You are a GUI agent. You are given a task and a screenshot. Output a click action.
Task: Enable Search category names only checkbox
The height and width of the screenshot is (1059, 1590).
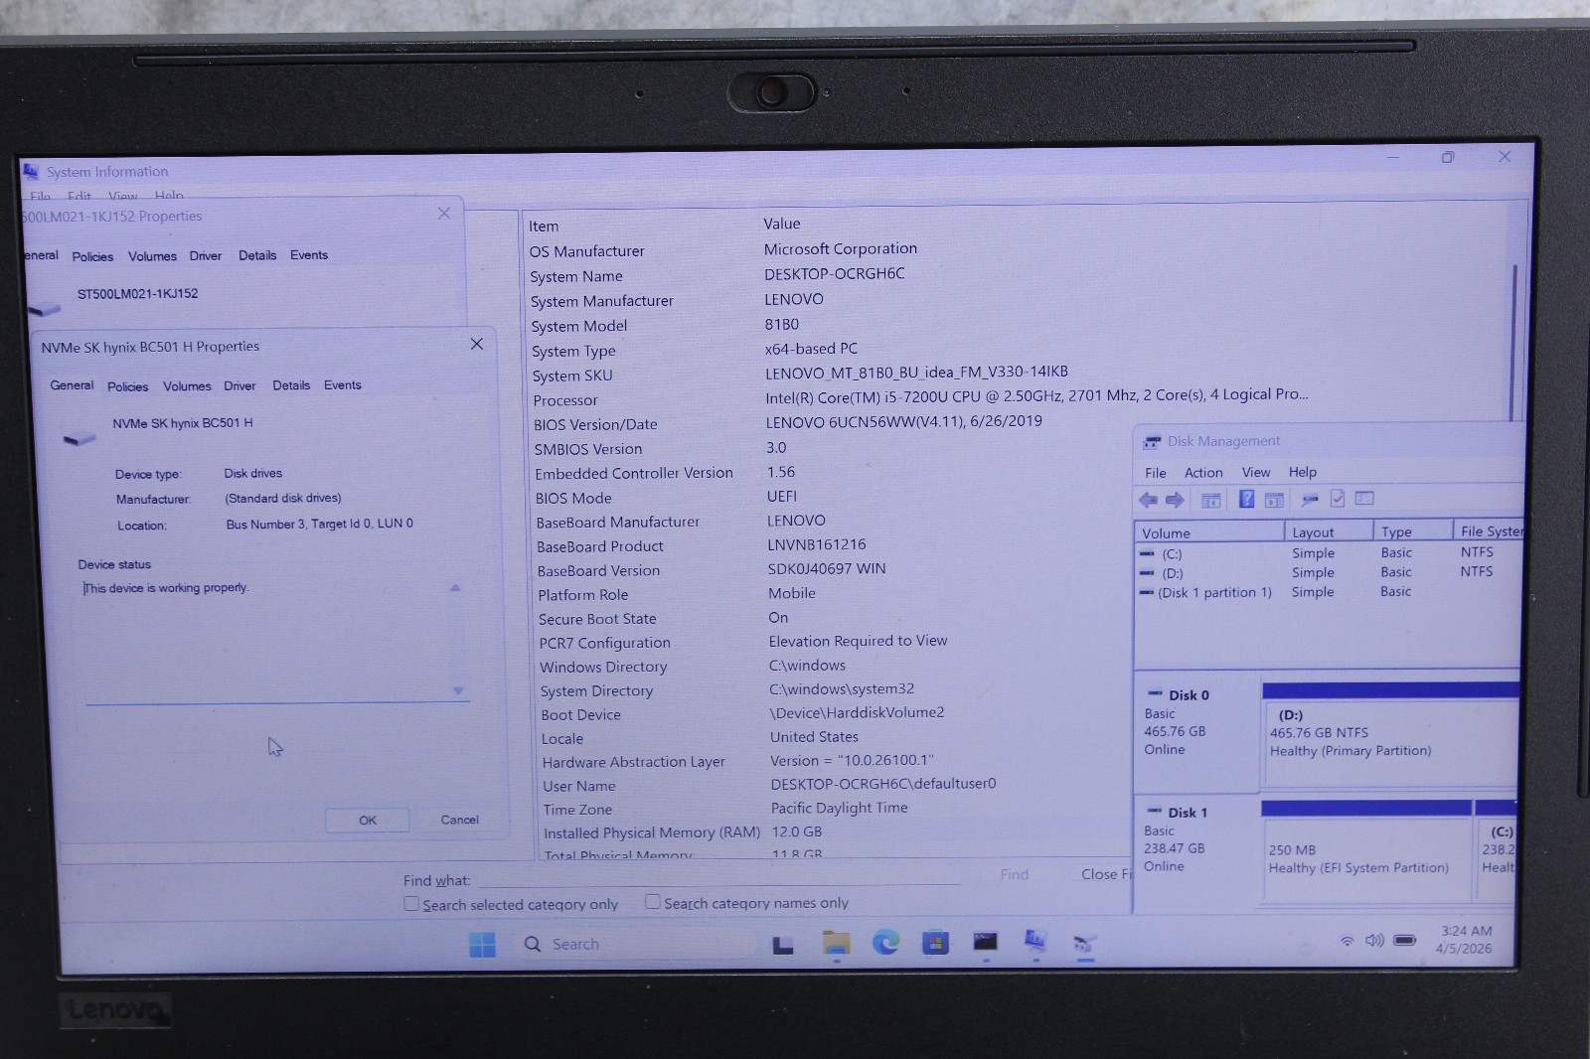(652, 902)
